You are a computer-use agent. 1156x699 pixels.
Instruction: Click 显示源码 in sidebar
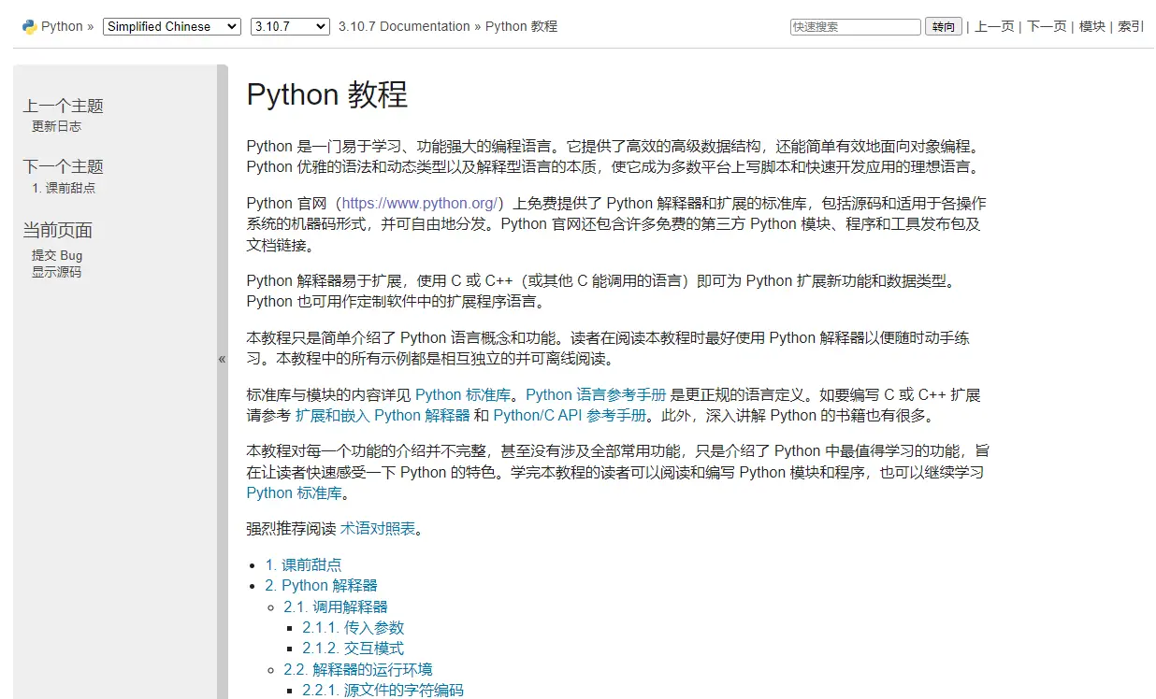tap(56, 272)
